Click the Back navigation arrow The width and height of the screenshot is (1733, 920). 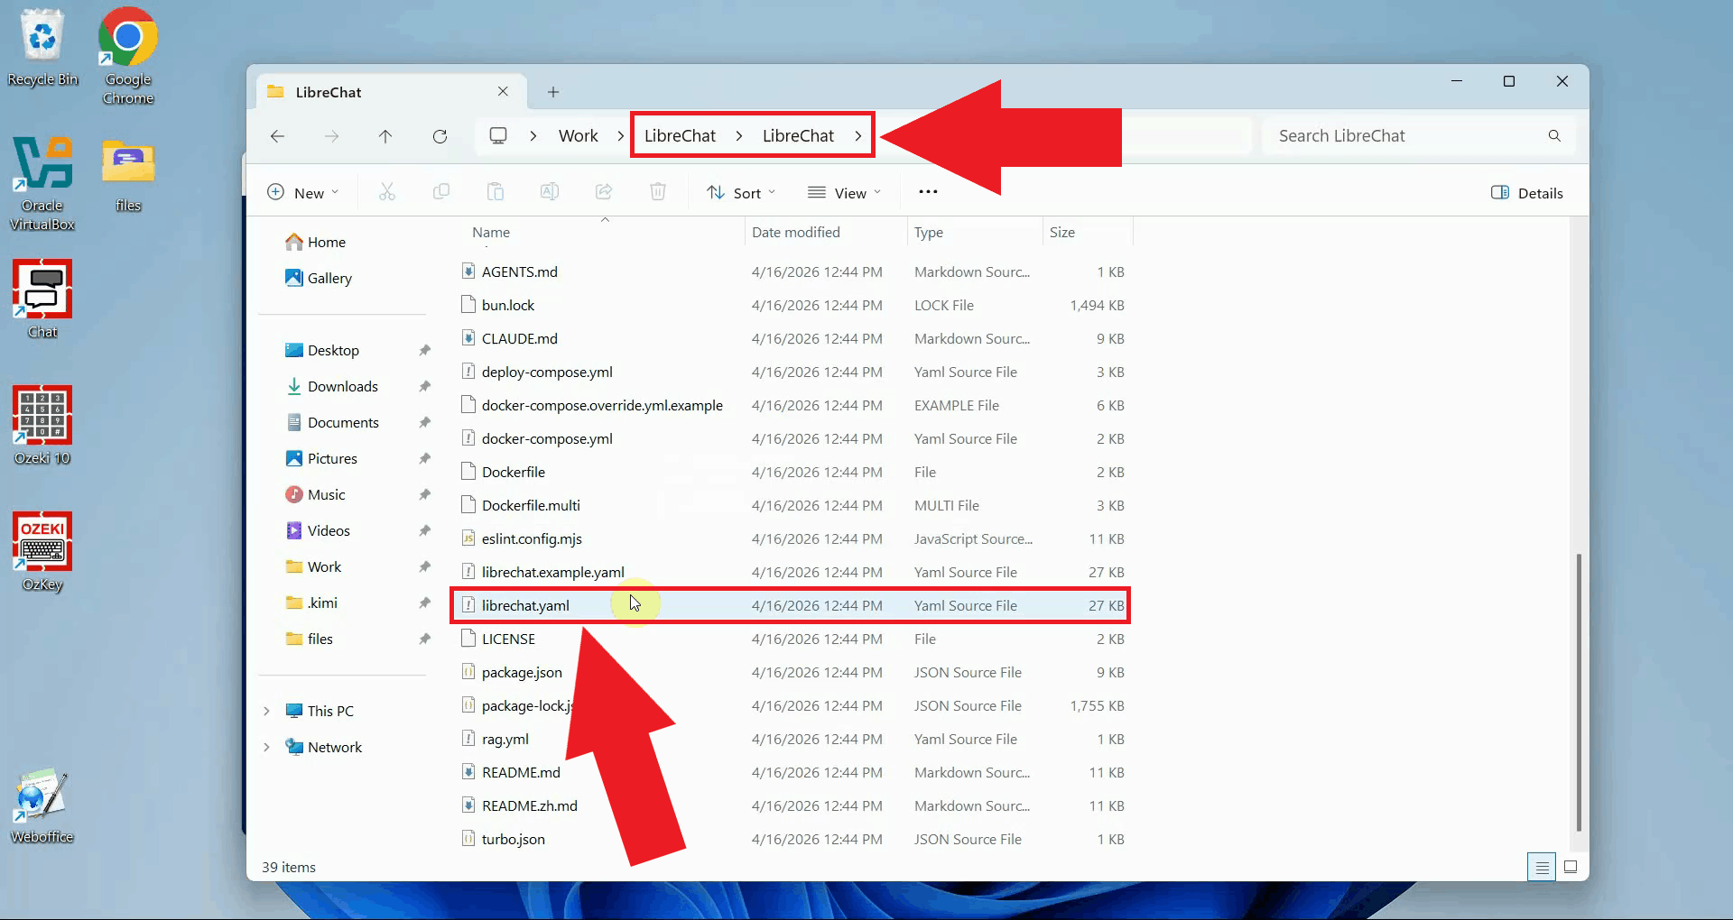[278, 136]
